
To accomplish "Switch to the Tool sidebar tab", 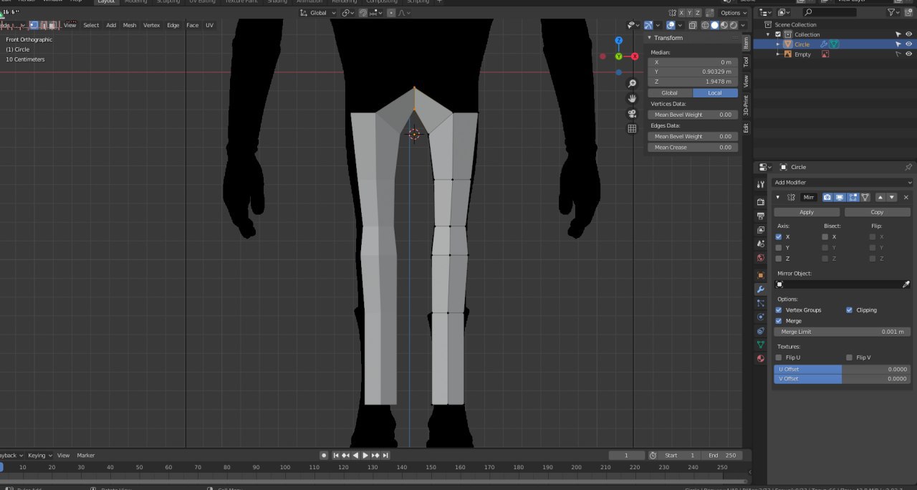I will [746, 62].
